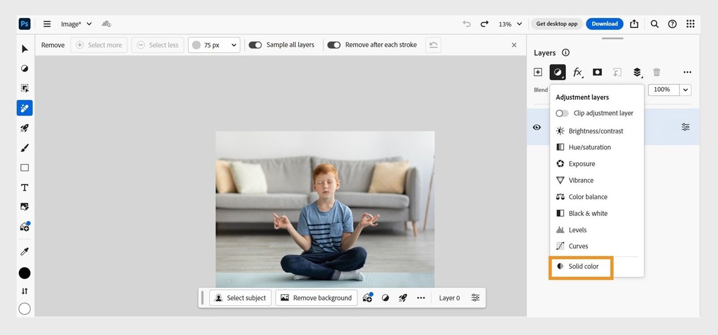Click the blue Download button

[x=604, y=24]
